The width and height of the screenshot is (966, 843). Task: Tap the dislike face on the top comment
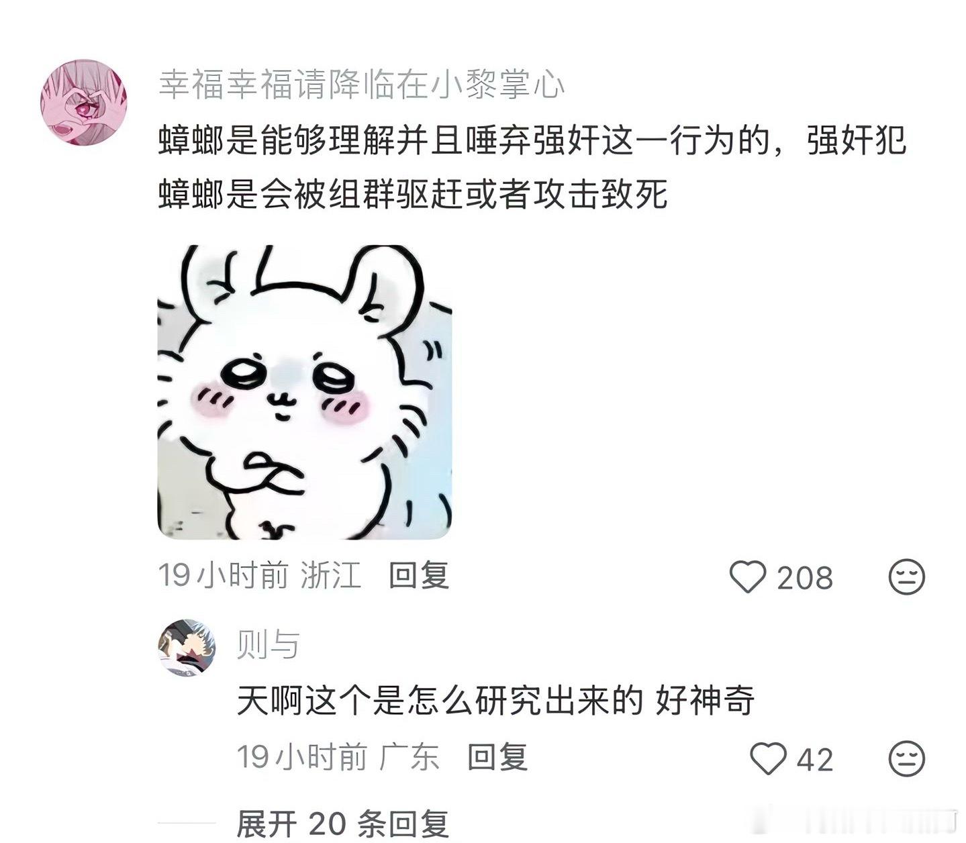point(907,577)
